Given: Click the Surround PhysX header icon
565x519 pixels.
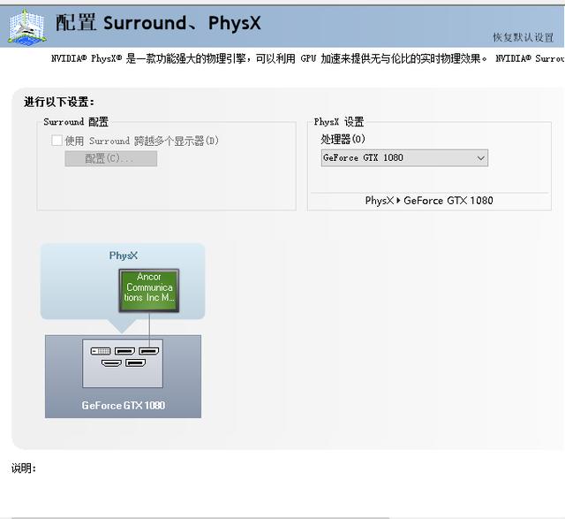Looking at the screenshot, I should pos(27,26).
